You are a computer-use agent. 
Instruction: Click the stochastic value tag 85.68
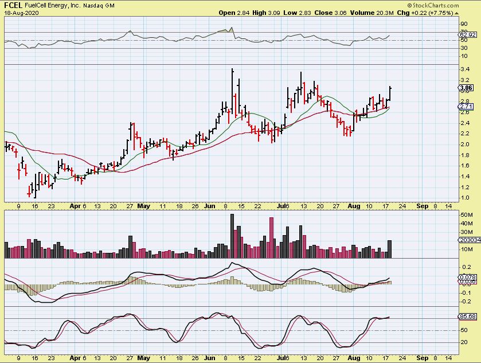tap(468, 316)
